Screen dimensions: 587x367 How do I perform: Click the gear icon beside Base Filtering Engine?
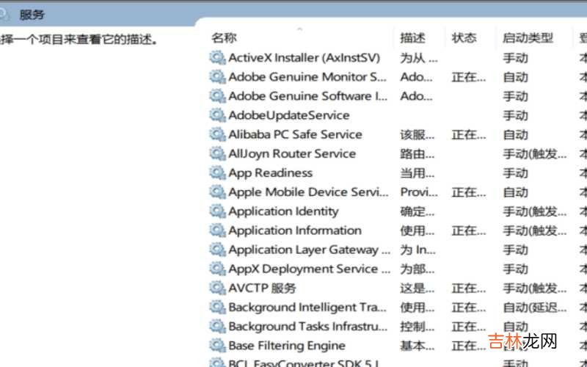click(217, 346)
